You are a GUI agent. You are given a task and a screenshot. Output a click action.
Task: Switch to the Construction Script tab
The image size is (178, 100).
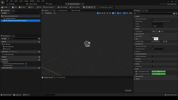pyautogui.click(x=63, y=11)
